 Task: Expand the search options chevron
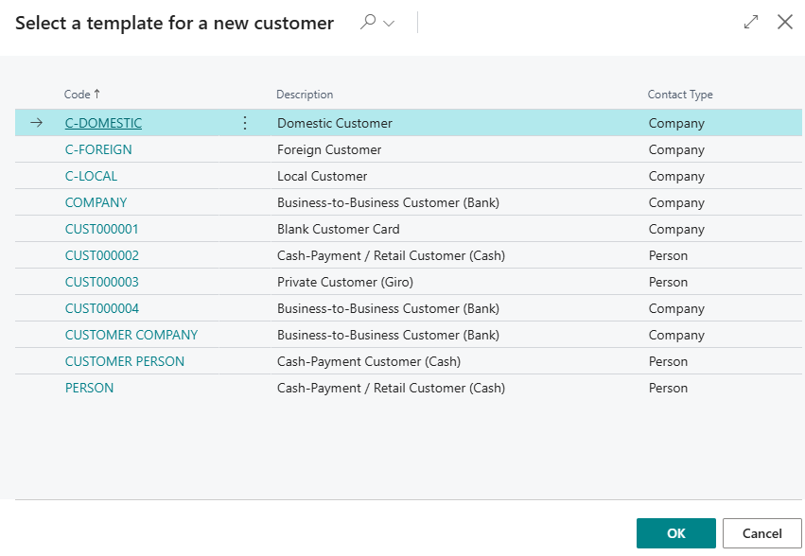(x=389, y=23)
